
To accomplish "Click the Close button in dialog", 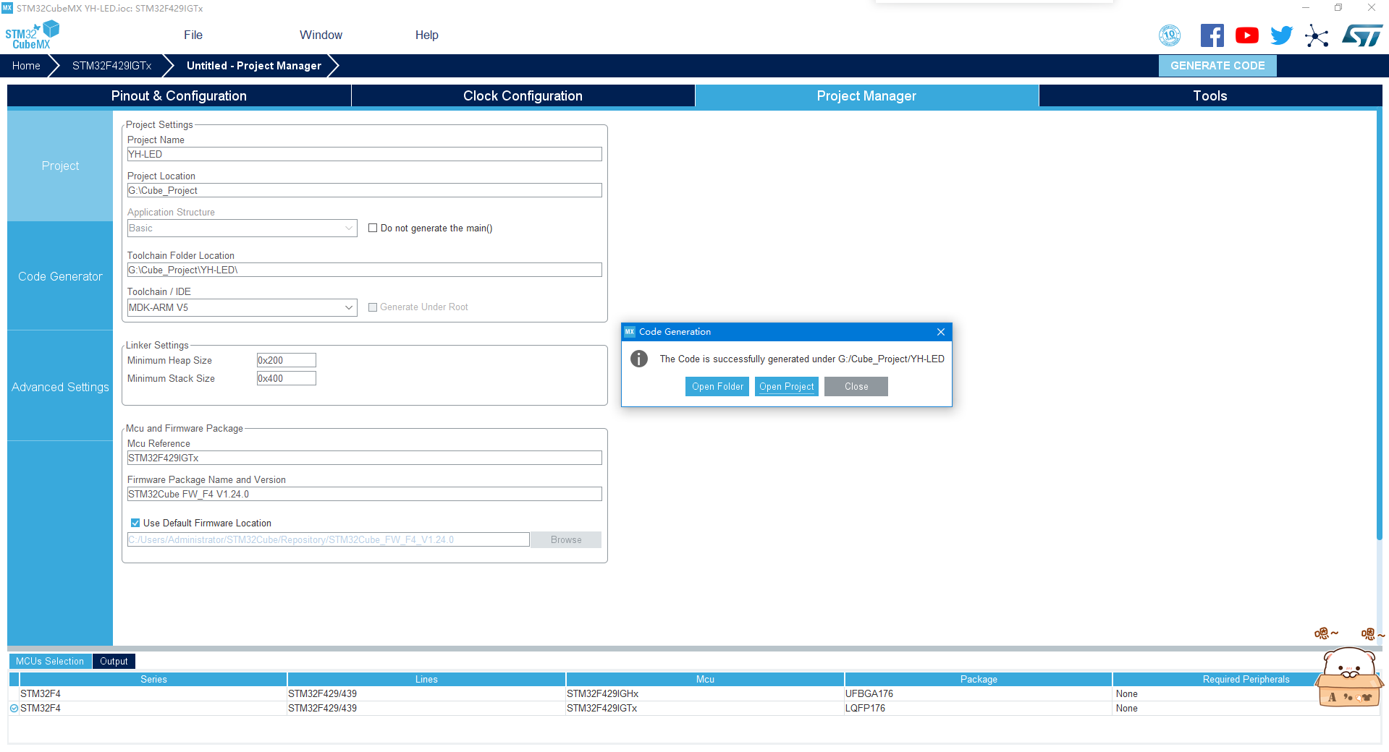I will tap(856, 387).
